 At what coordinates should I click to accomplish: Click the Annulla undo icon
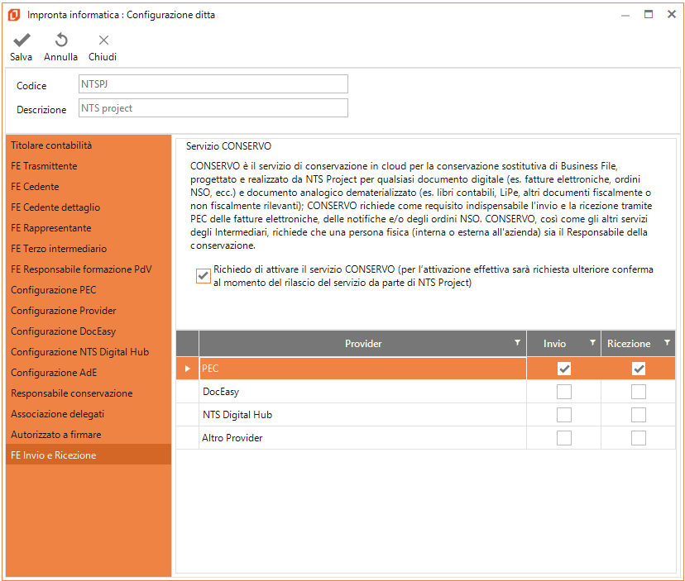(x=60, y=40)
